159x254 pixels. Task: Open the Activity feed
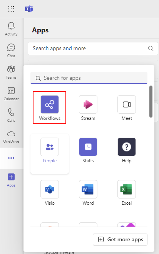(x=11, y=29)
